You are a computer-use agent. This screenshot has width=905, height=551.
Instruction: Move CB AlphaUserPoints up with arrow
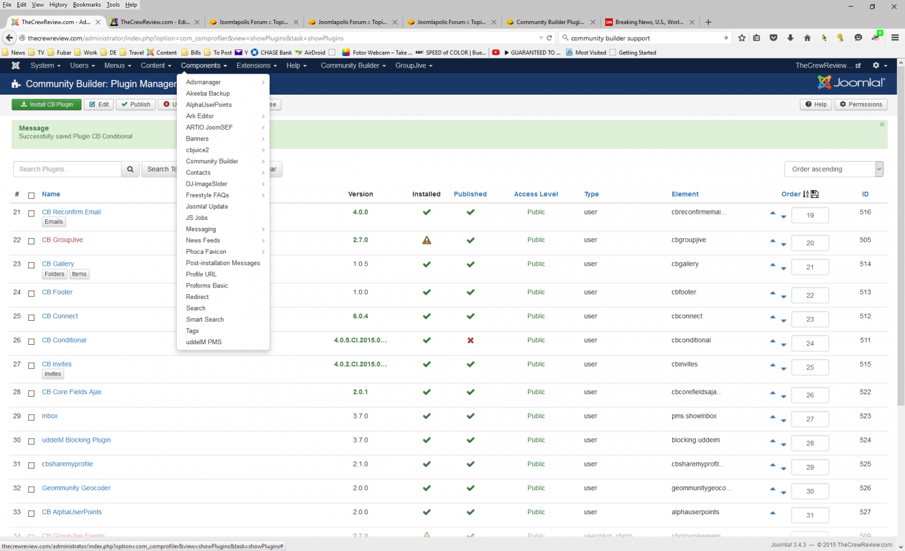(x=773, y=513)
